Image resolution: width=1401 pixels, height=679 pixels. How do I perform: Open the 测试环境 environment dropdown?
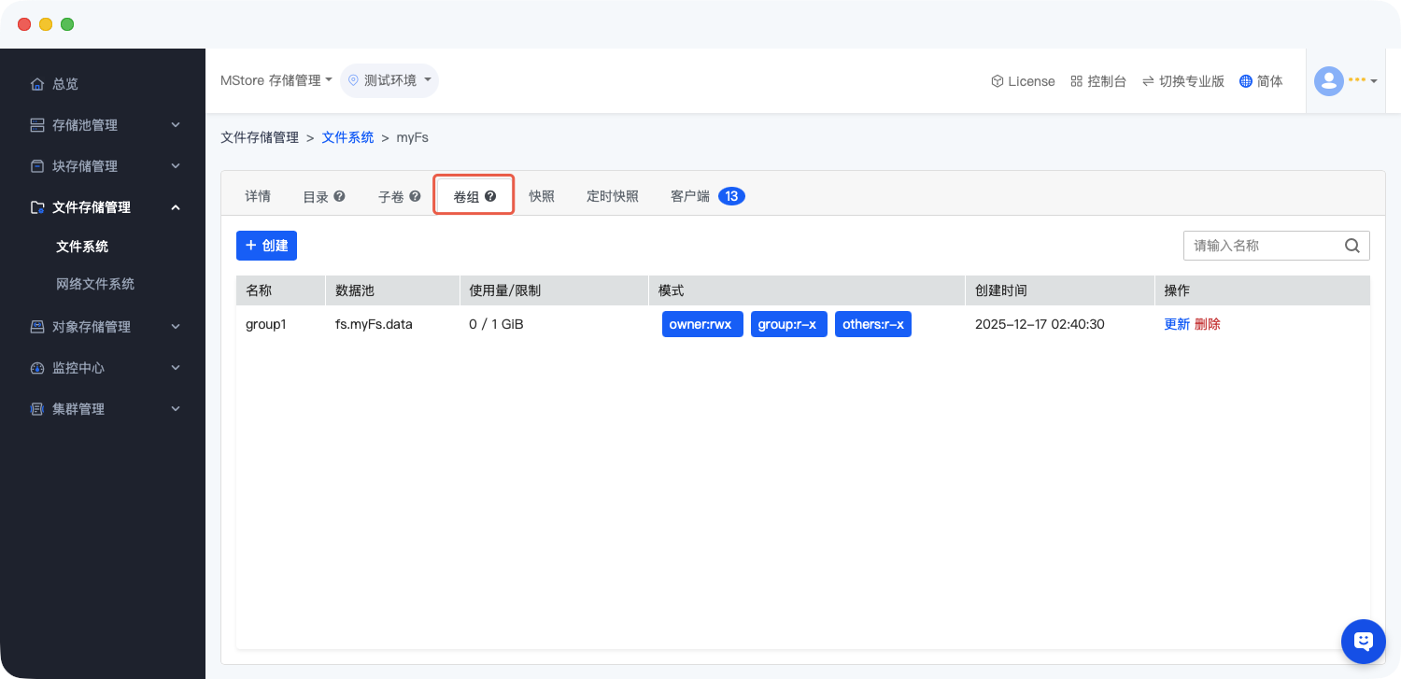pos(389,80)
